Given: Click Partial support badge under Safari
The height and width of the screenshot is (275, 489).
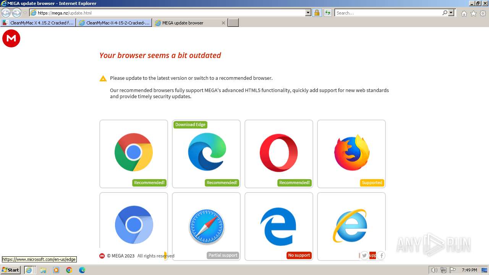Looking at the screenshot, I should 223,255.
